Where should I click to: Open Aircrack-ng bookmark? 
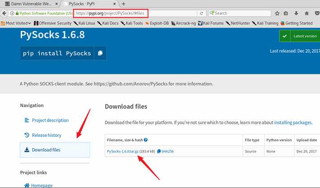point(184,23)
